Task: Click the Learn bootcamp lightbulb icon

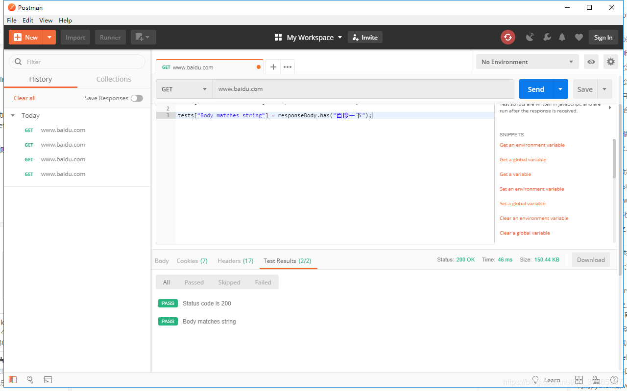Action: [535, 380]
